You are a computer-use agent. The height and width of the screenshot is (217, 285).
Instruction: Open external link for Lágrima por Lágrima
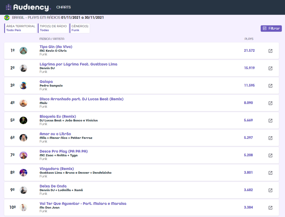[x=270, y=68]
